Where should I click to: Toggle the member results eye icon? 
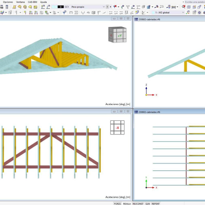pyautogui.click(x=156, y=7)
